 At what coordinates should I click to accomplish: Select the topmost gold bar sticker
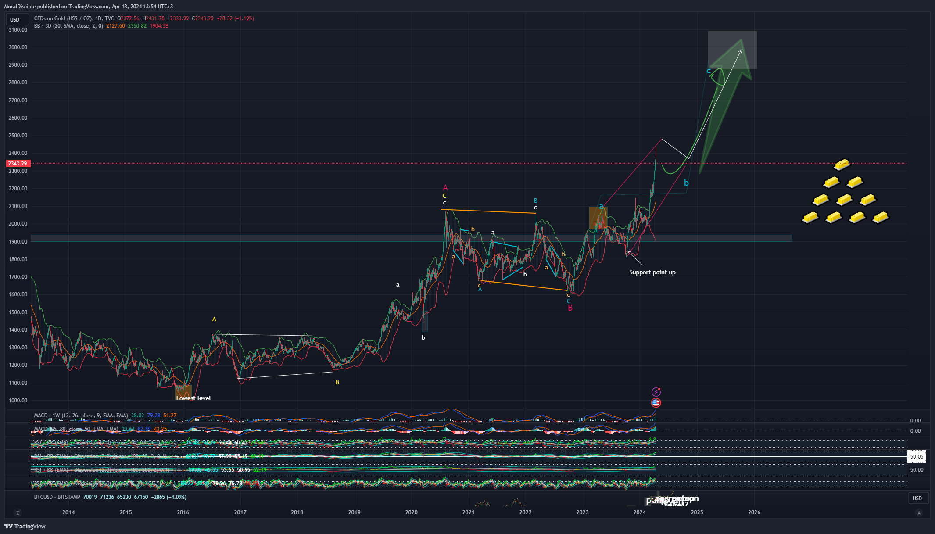click(x=842, y=165)
